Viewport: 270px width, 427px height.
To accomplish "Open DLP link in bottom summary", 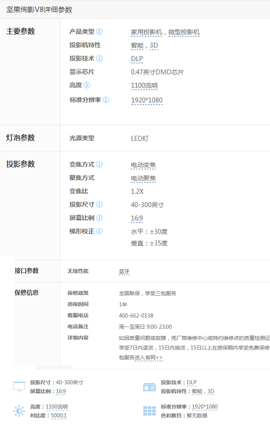I will pyautogui.click(x=192, y=383).
